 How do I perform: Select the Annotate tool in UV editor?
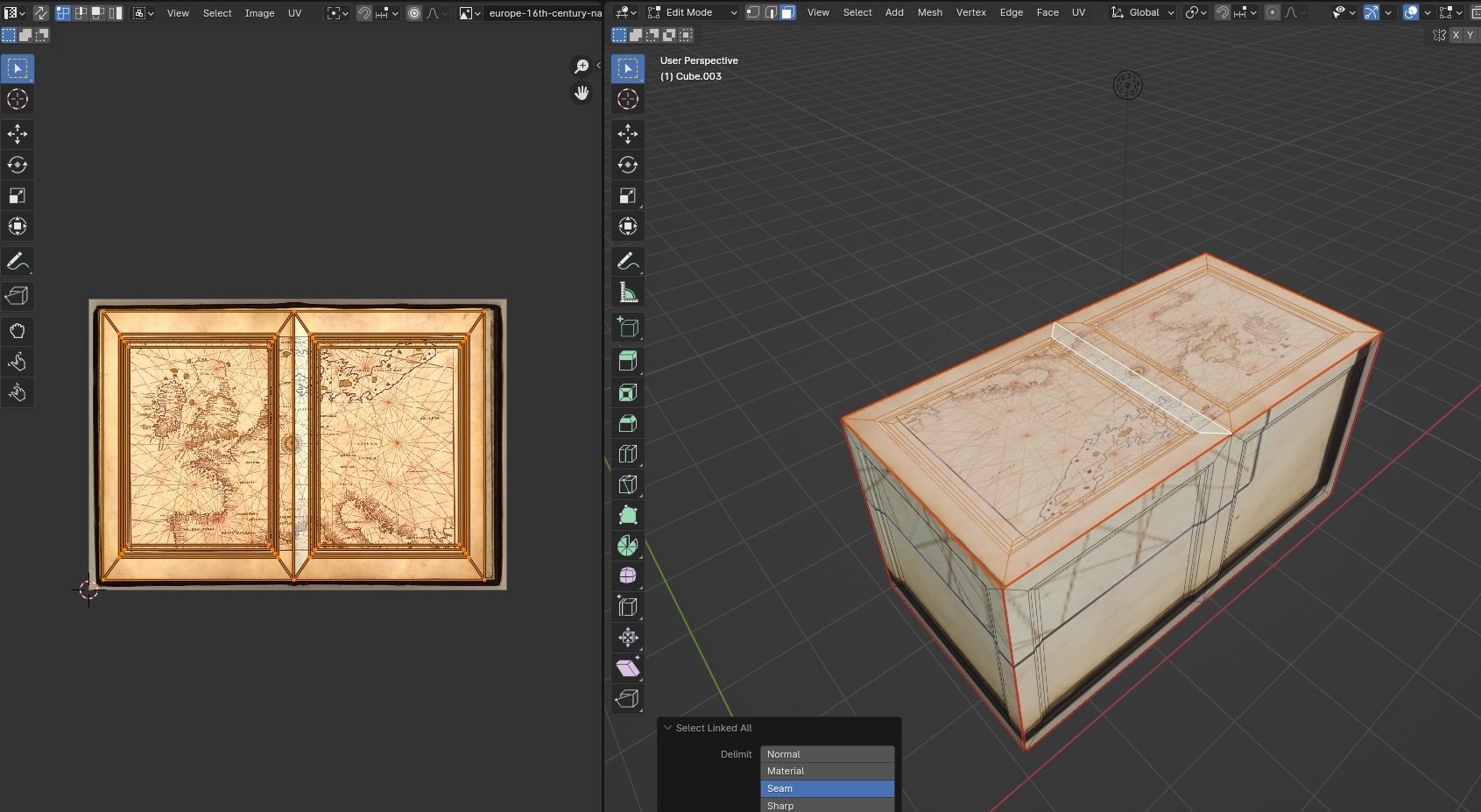[x=17, y=261]
